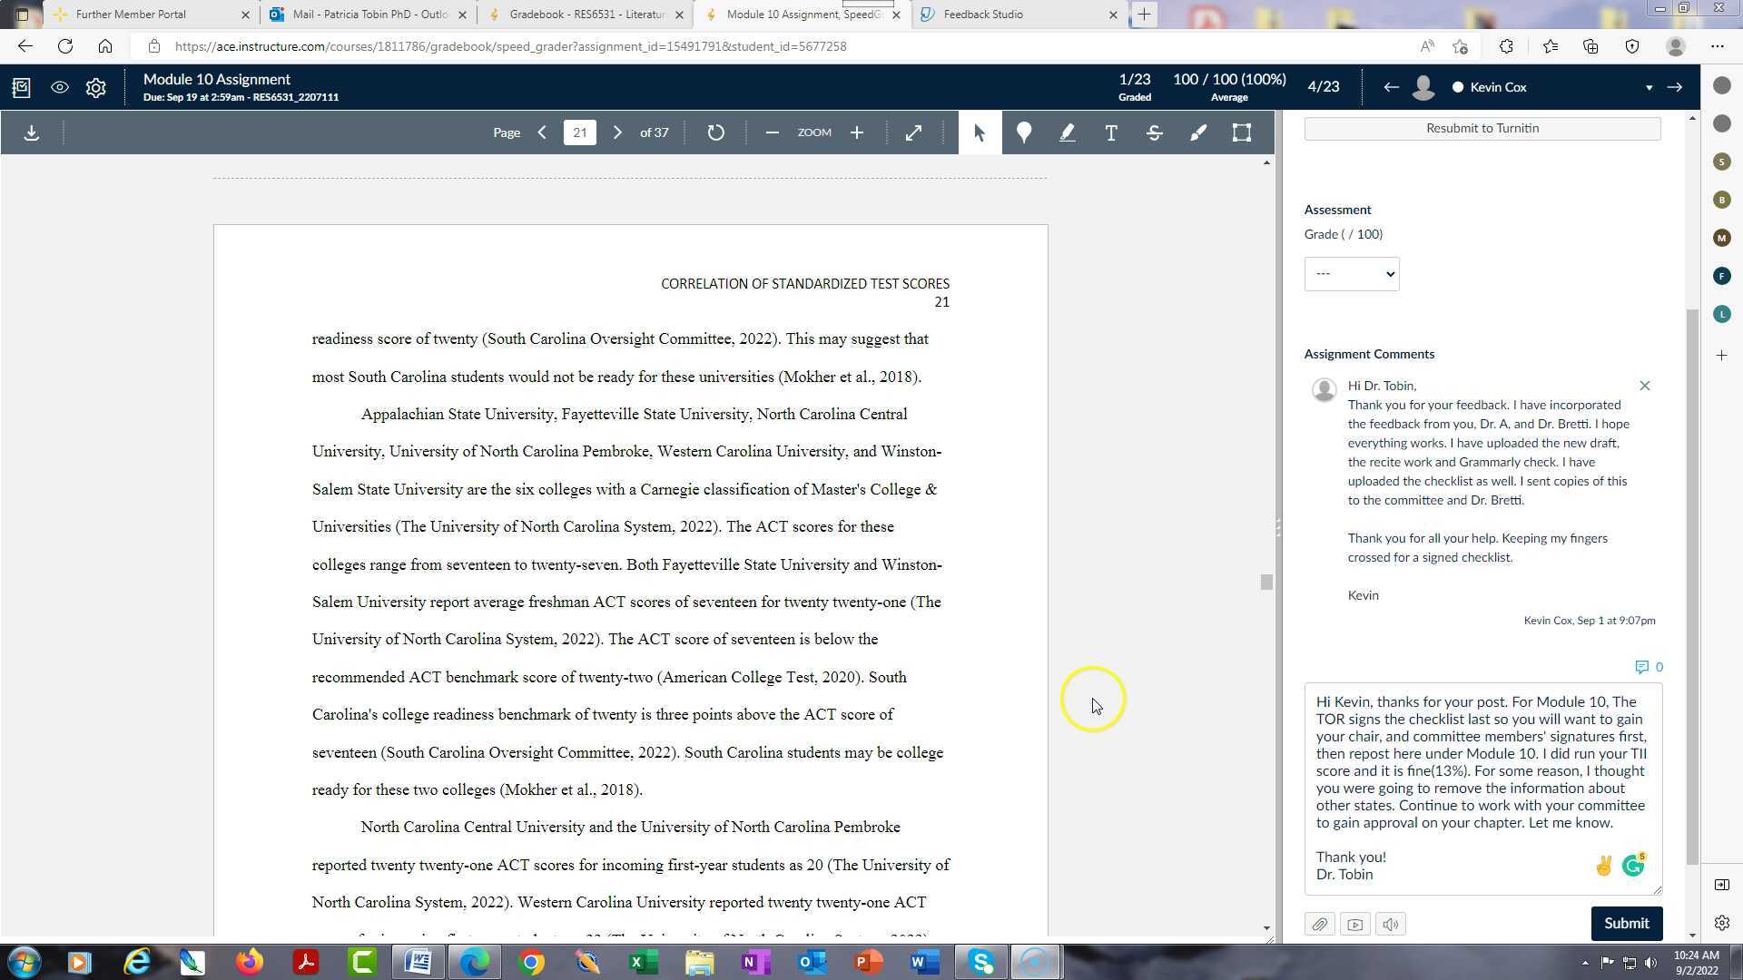Switch to the Feedback Studio tab
This screenshot has height=980, width=1743.
tap(982, 15)
